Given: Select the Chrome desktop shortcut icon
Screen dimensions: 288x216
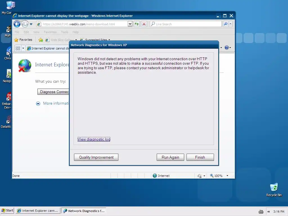Looking at the screenshot, I should coord(8,53).
